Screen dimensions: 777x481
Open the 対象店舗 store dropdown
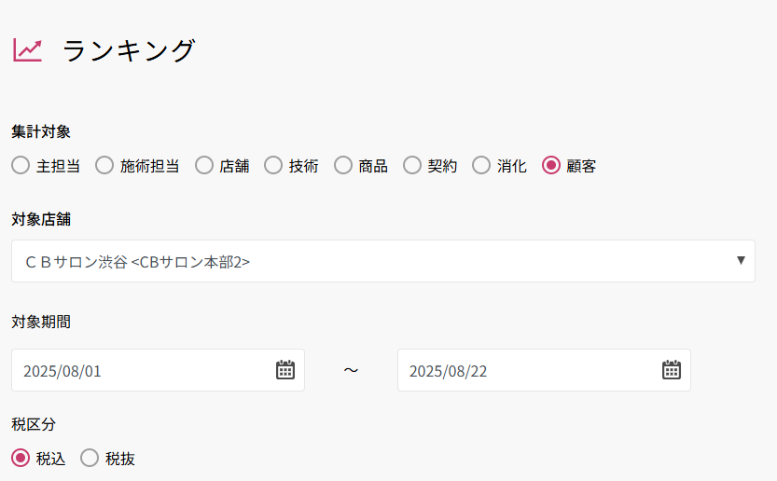373,261
